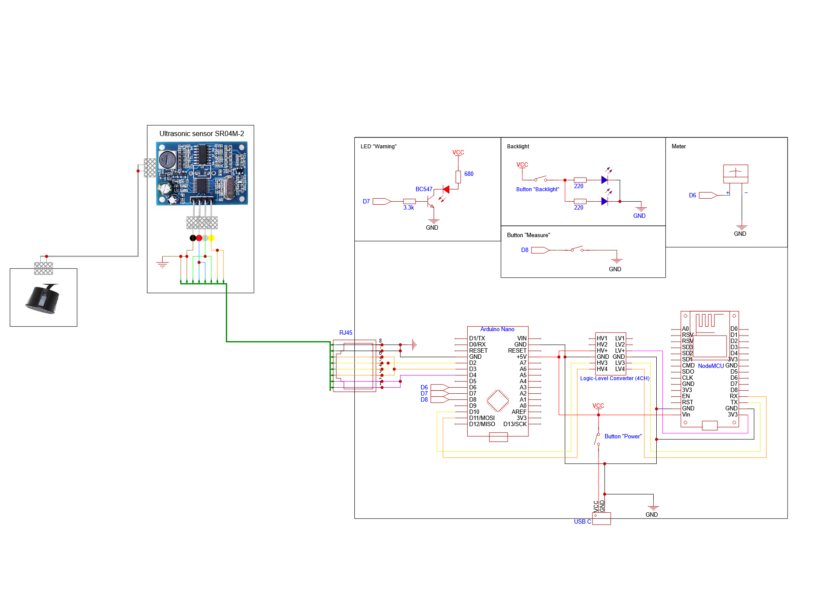
Task: Click the Button "Measure" switch symbol
Action: tap(577, 249)
